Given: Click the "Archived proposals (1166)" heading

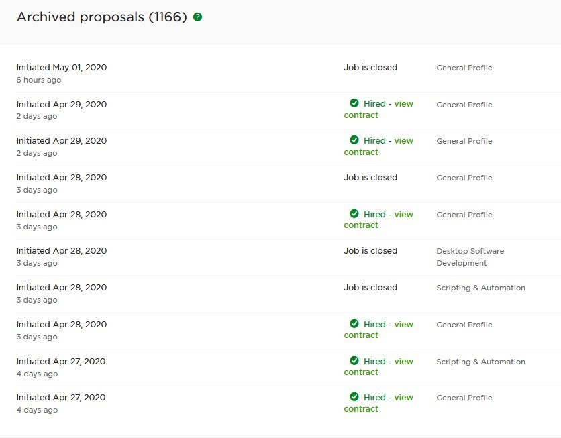Looking at the screenshot, I should coord(101,17).
